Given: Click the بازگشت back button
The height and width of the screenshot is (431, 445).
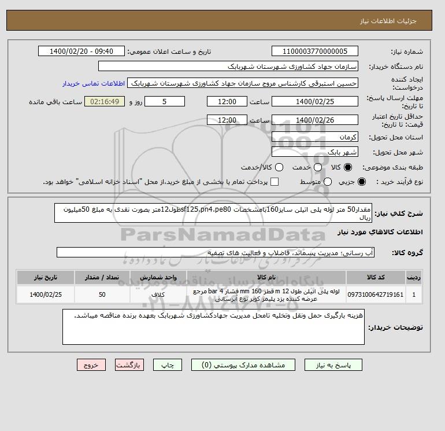Looking at the screenshot, I should 129,365.
